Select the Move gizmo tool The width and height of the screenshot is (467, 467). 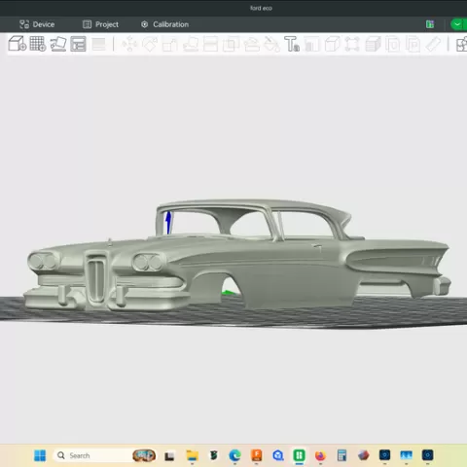129,44
